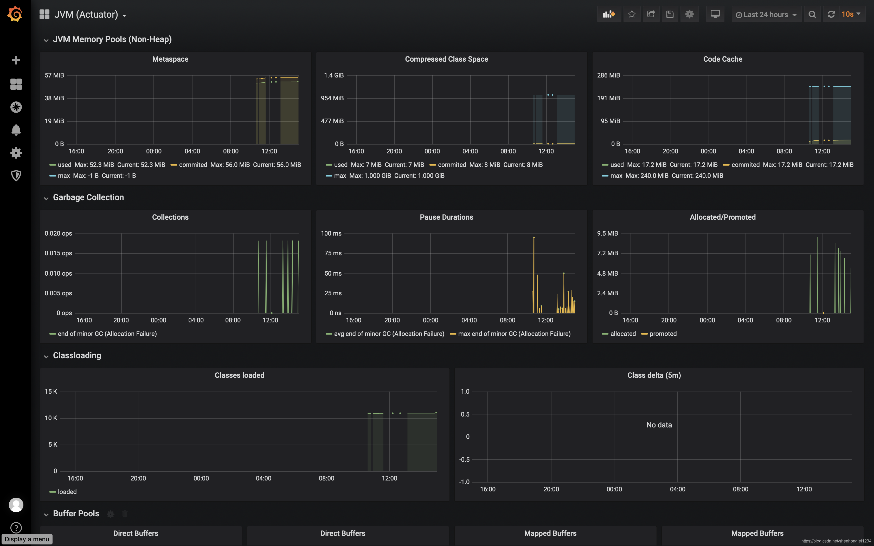
Task: Open the 'Last 24 hours' time picker
Action: (x=766, y=15)
